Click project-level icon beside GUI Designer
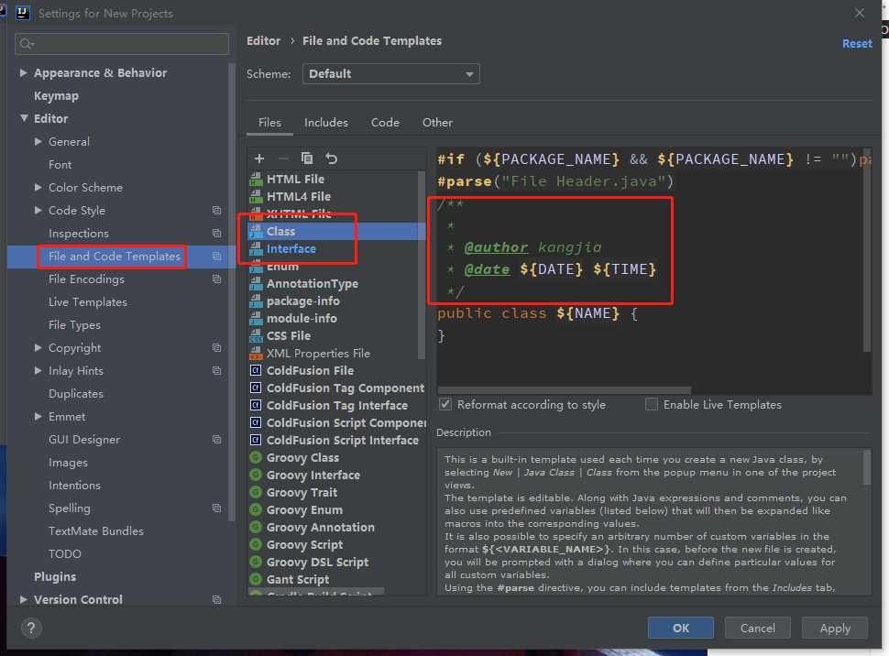Image resolution: width=889 pixels, height=656 pixels. click(216, 440)
